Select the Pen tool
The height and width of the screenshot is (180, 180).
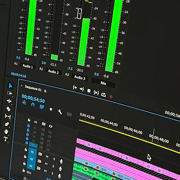(7, 124)
